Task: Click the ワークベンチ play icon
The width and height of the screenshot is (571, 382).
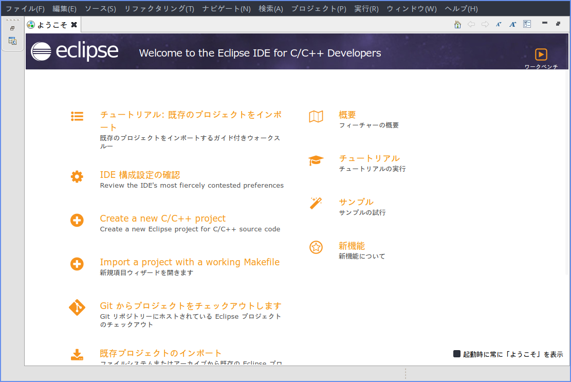Action: (x=541, y=54)
